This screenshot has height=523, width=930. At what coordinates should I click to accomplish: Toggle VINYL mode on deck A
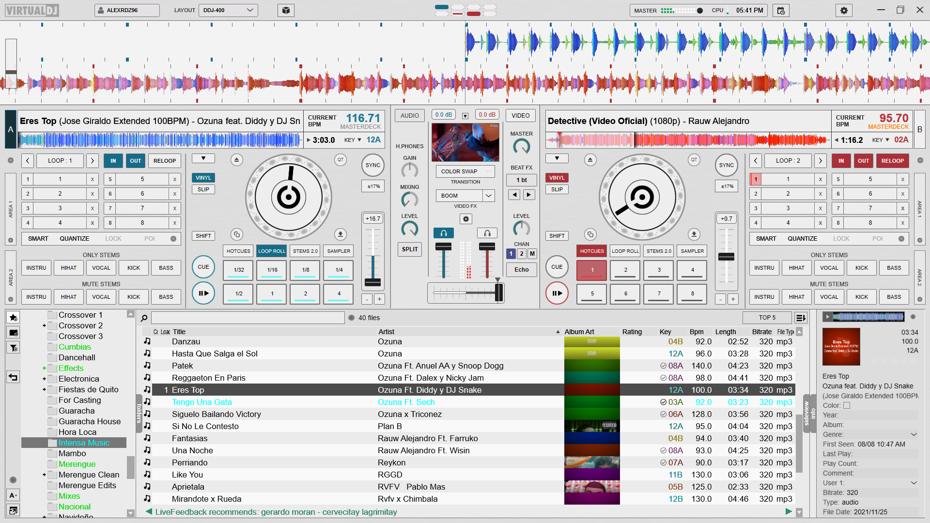203,178
